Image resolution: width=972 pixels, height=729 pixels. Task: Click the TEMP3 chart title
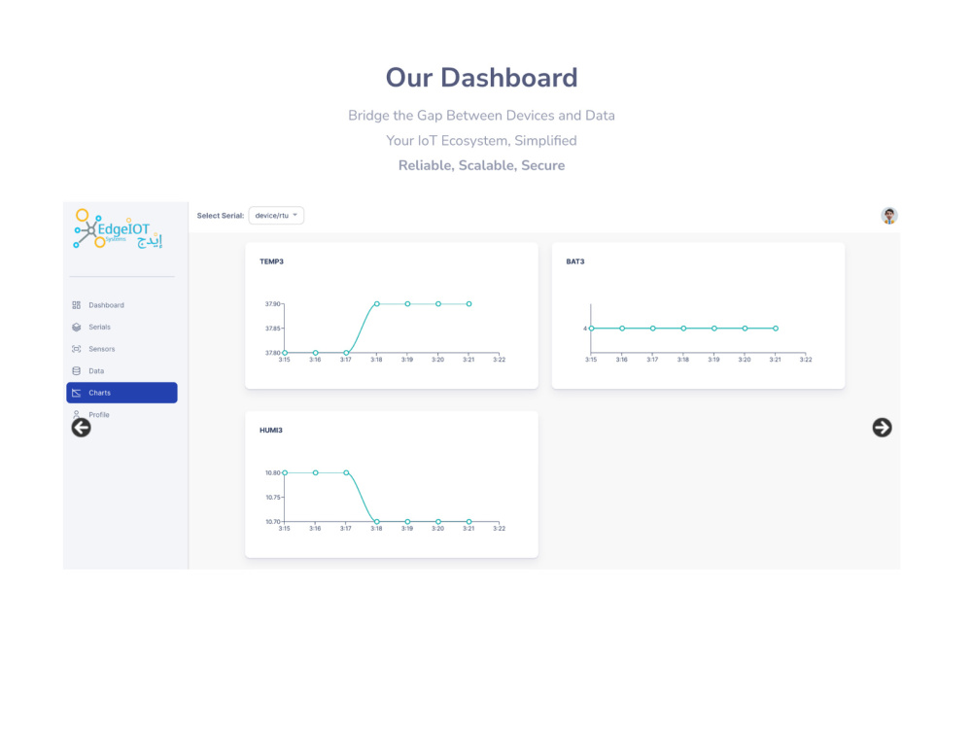pos(271,261)
